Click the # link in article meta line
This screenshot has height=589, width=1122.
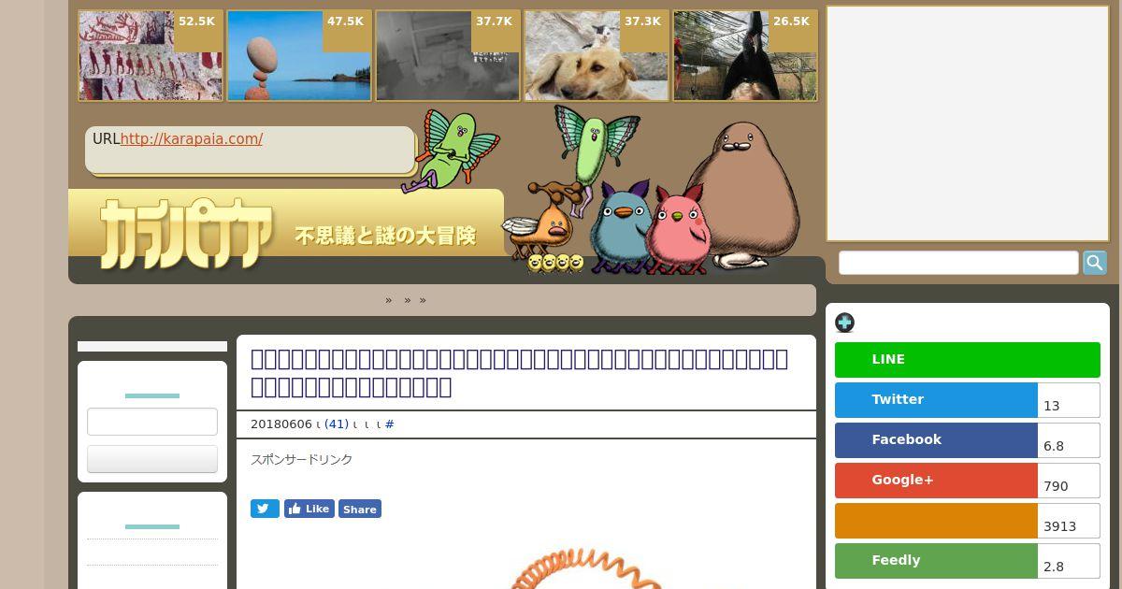pos(390,424)
